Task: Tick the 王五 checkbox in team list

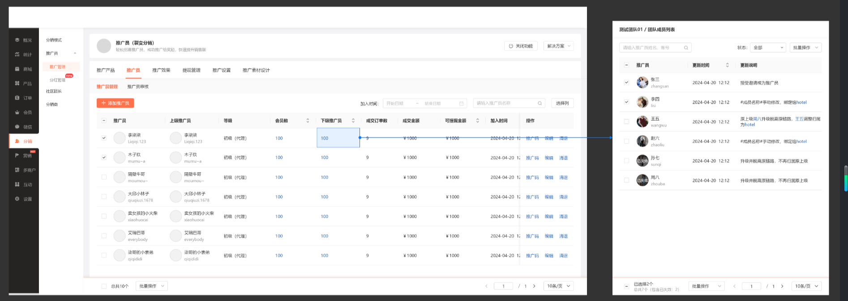Action: click(x=626, y=122)
